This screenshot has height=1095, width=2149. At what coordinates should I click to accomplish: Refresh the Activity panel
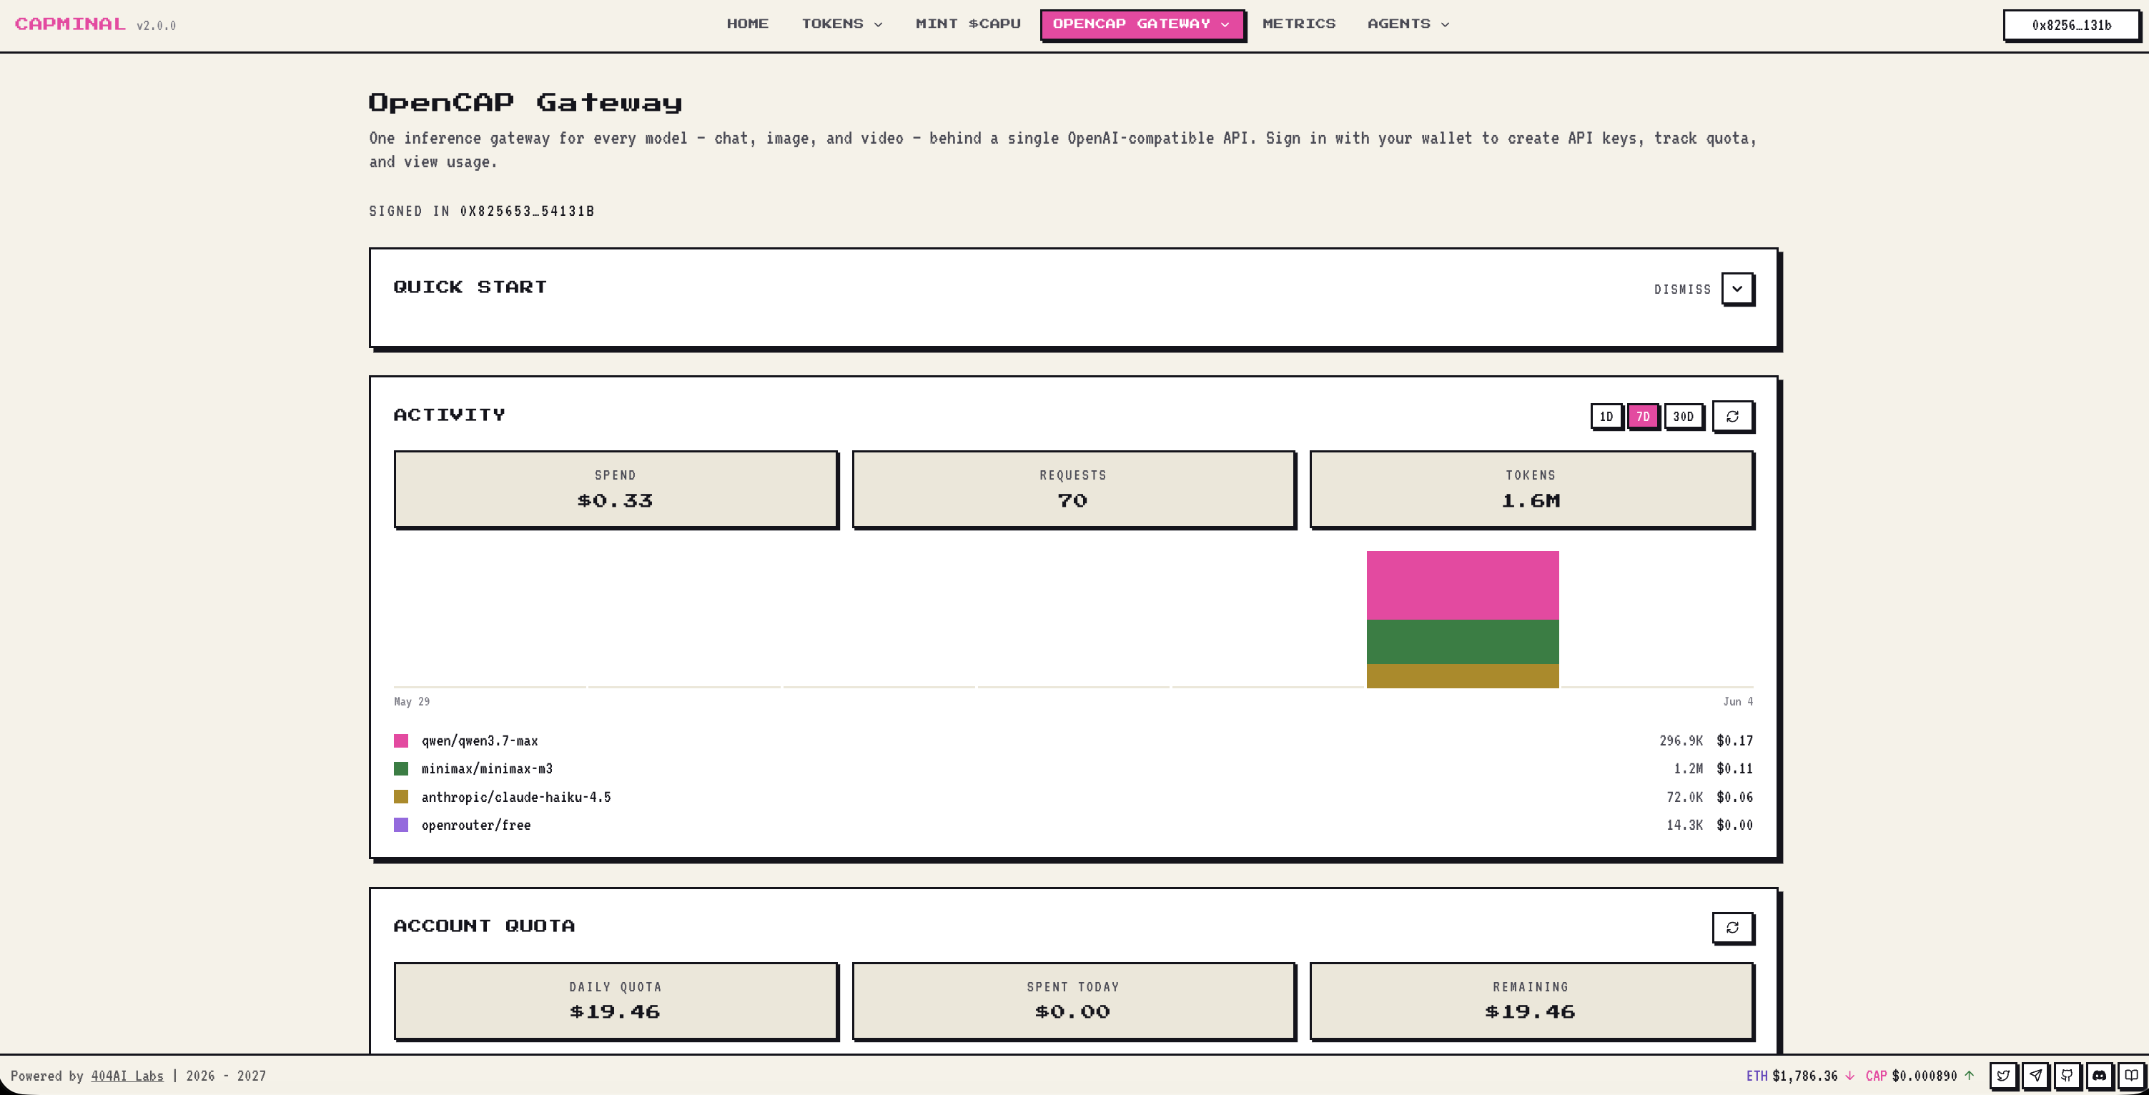tap(1733, 416)
